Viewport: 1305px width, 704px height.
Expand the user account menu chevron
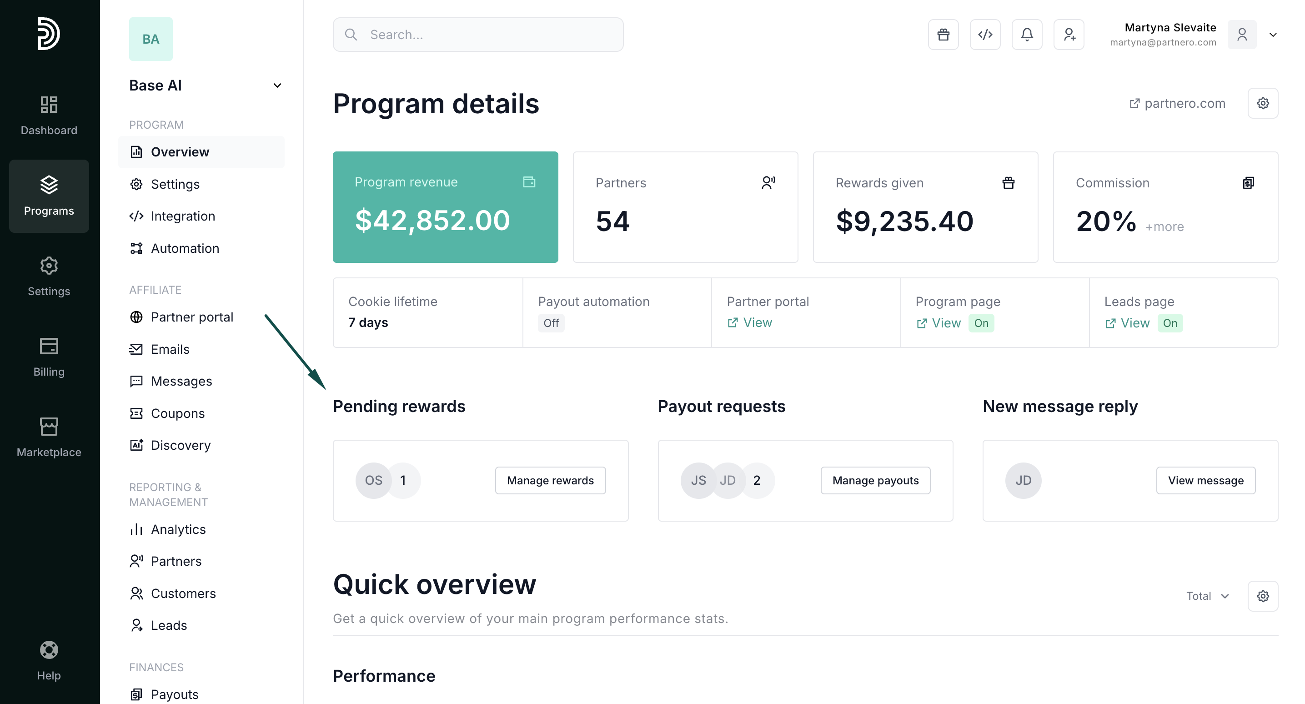pyautogui.click(x=1273, y=35)
